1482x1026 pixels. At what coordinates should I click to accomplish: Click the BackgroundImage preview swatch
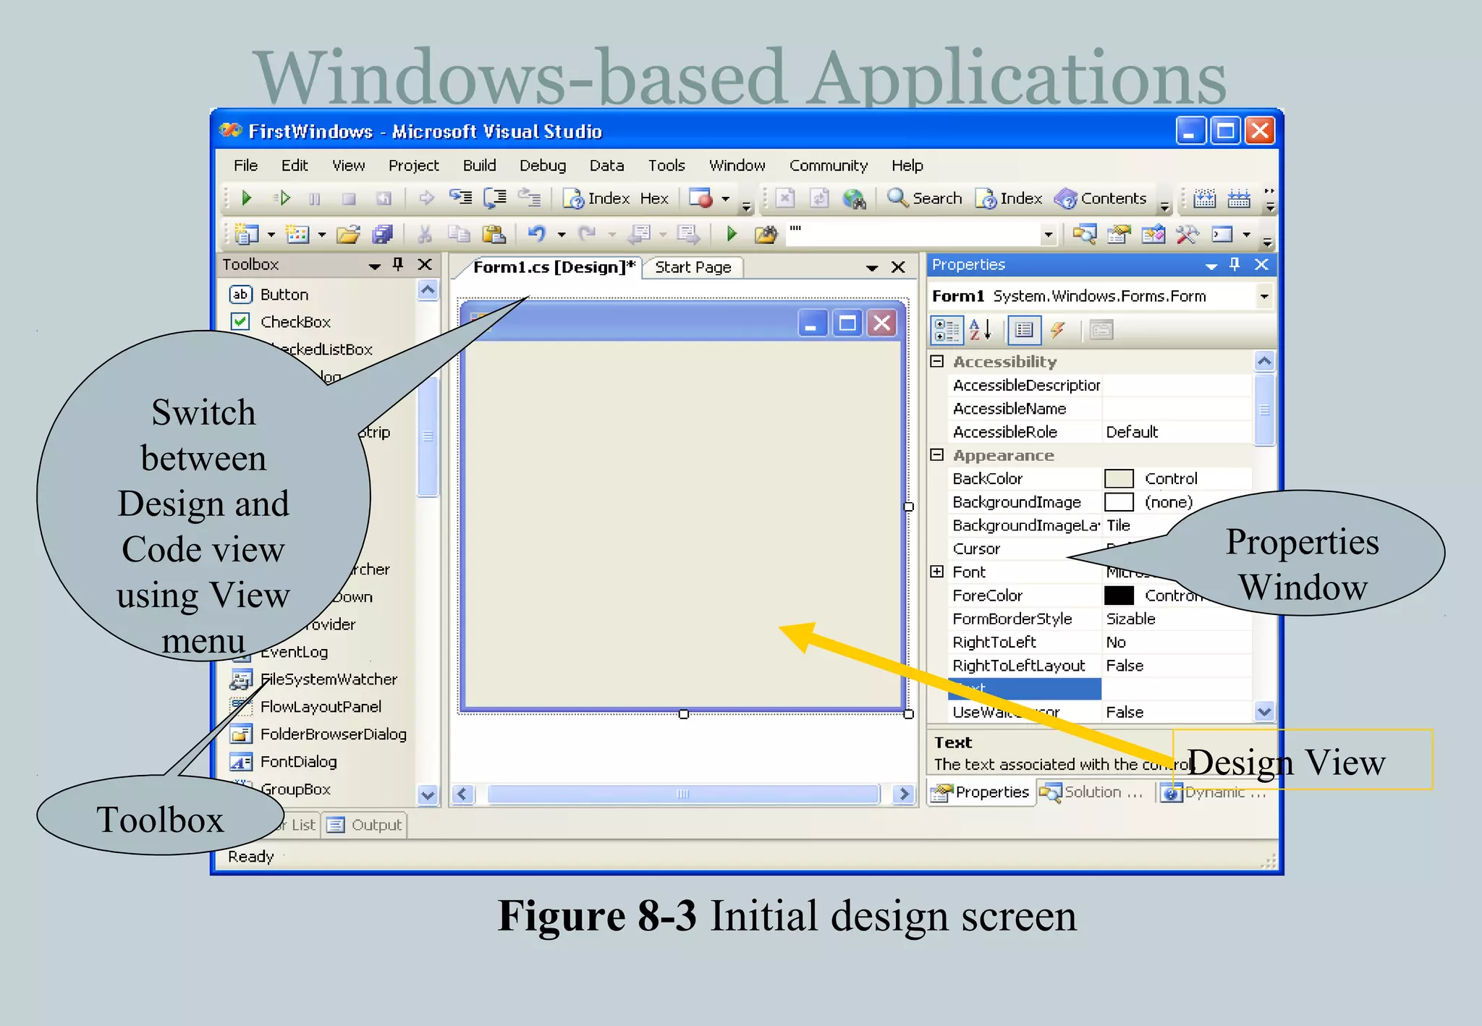pos(1119,501)
